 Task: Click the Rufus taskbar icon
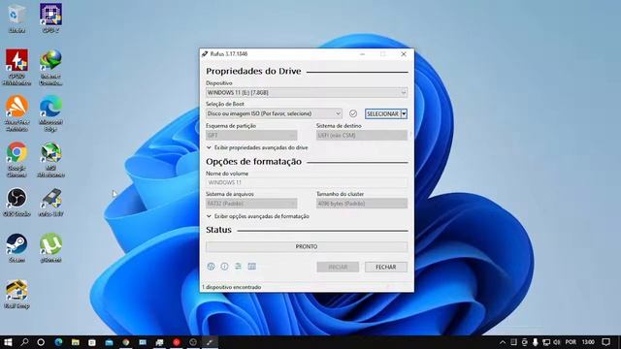[x=210, y=342]
